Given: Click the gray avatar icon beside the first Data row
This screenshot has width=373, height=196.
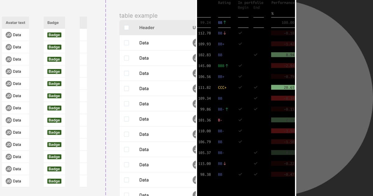Looking at the screenshot, I should [195, 43].
